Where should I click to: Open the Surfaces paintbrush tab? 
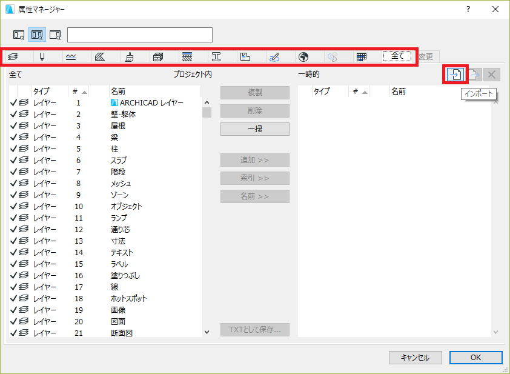[129, 57]
